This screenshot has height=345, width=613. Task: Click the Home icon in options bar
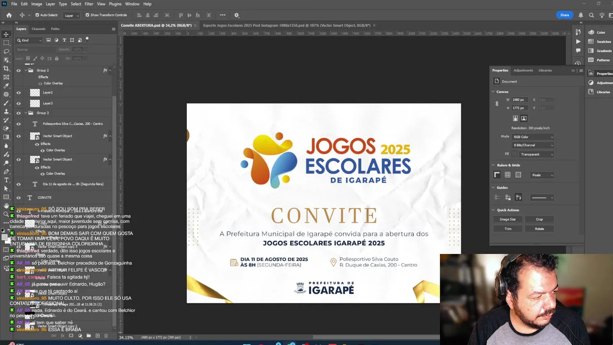coord(9,15)
